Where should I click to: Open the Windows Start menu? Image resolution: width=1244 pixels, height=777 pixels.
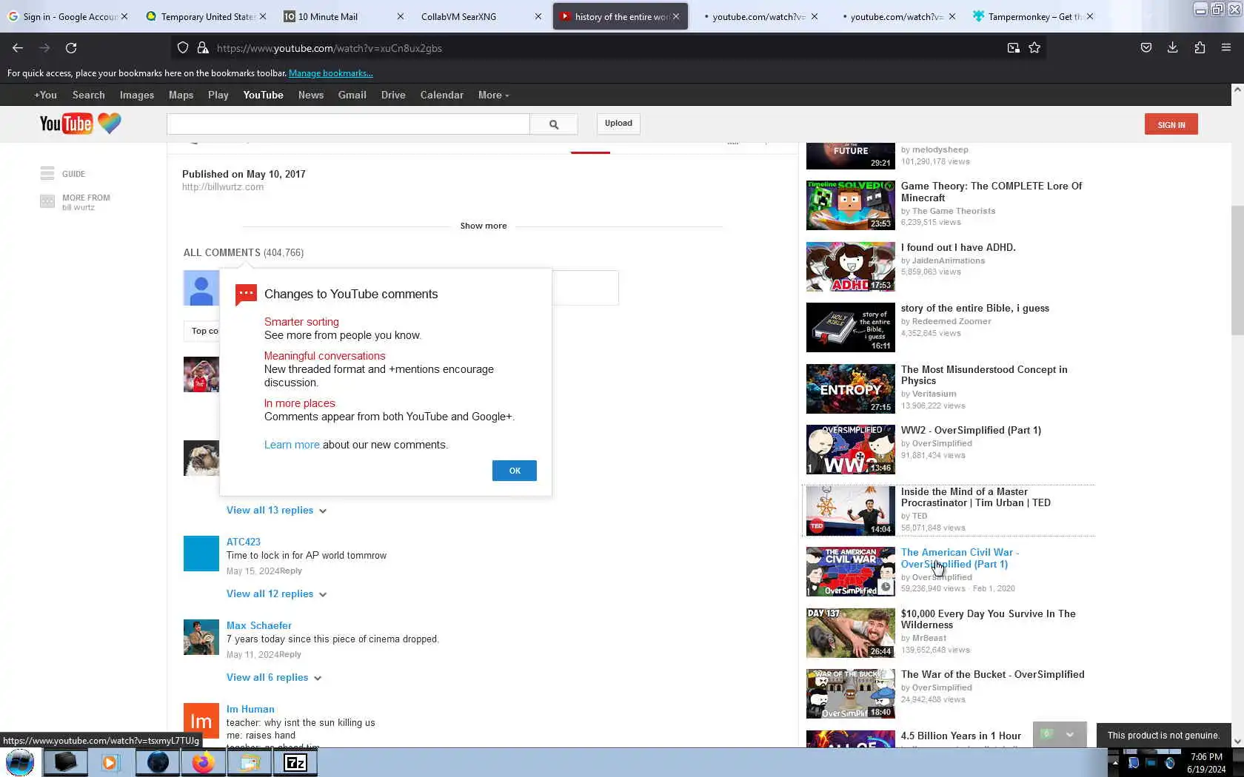(20, 762)
